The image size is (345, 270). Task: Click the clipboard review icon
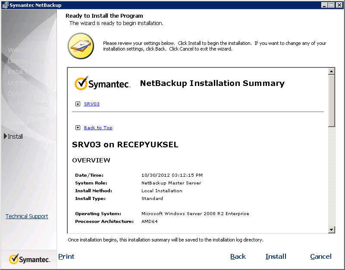click(x=81, y=46)
